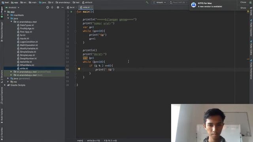Open Project tool window side tab
253x142 pixels.
(x=2, y=12)
